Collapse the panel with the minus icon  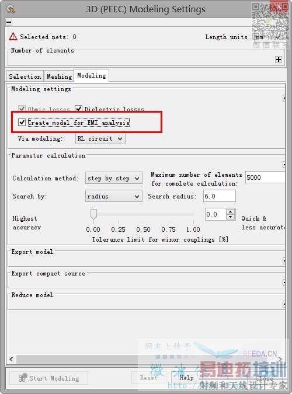pos(9,22)
